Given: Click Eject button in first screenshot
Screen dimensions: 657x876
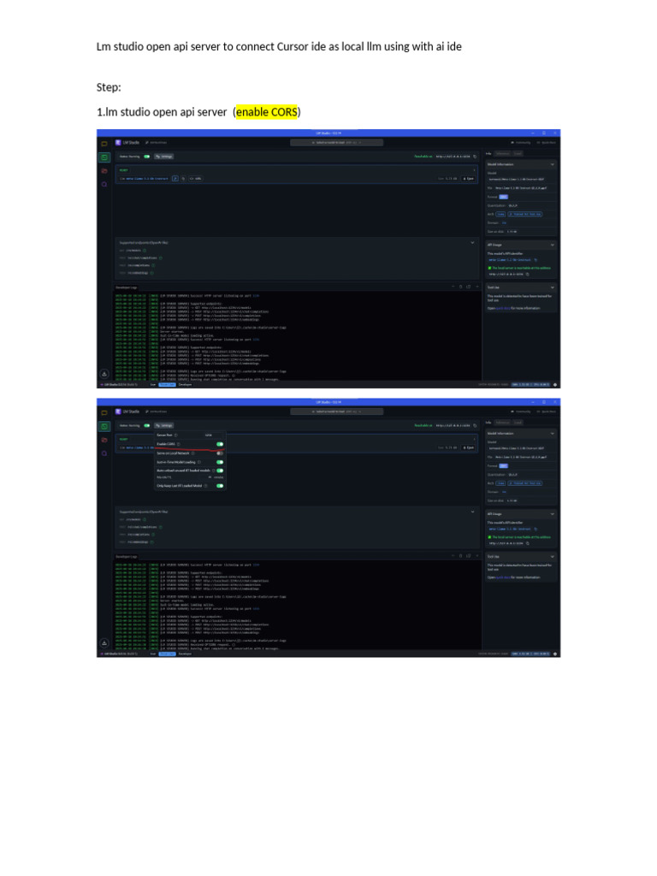Looking at the screenshot, I should tap(468, 179).
